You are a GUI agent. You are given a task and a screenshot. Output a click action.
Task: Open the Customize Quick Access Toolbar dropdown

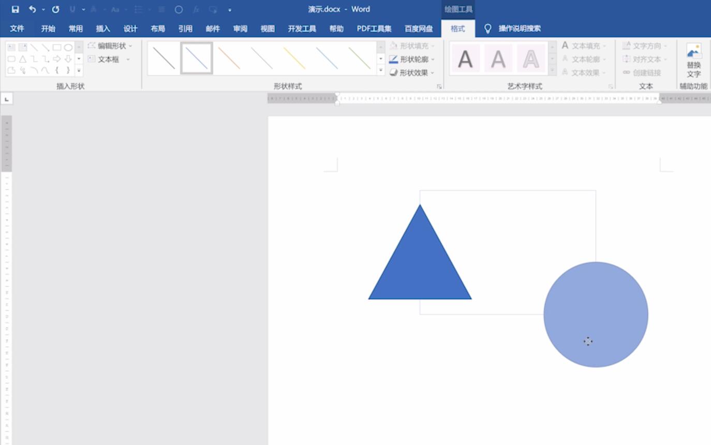(x=230, y=9)
